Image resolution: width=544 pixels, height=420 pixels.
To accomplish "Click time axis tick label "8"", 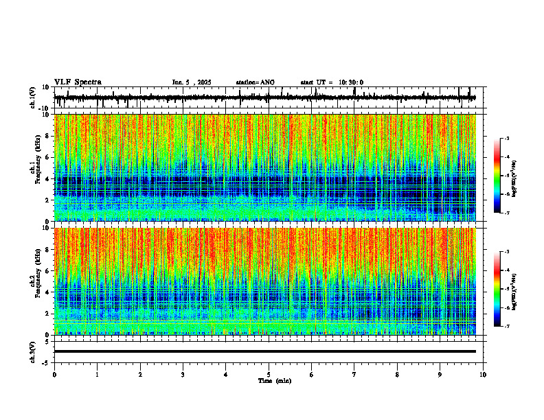I will click(x=397, y=375).
